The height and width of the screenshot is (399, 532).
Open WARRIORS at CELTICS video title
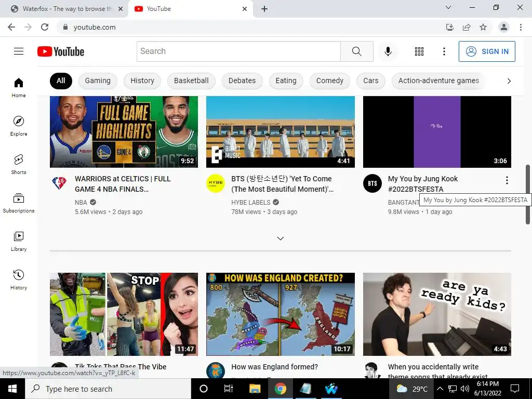tap(123, 184)
